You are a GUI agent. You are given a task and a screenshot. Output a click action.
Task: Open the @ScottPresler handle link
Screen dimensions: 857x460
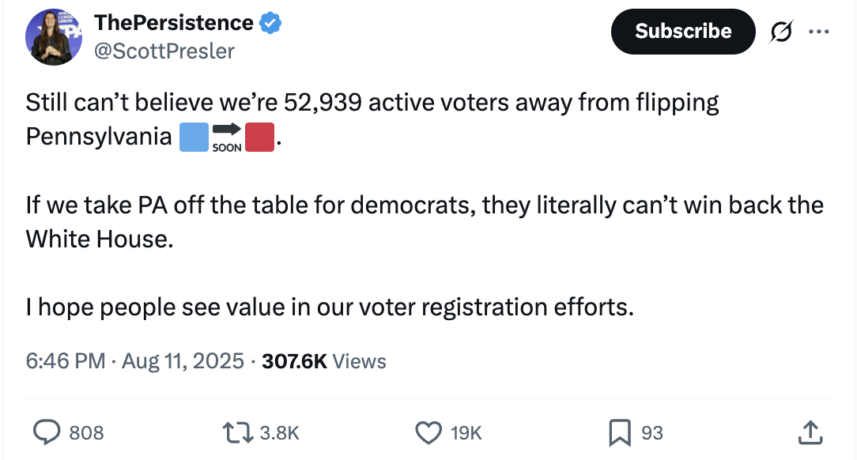164,52
